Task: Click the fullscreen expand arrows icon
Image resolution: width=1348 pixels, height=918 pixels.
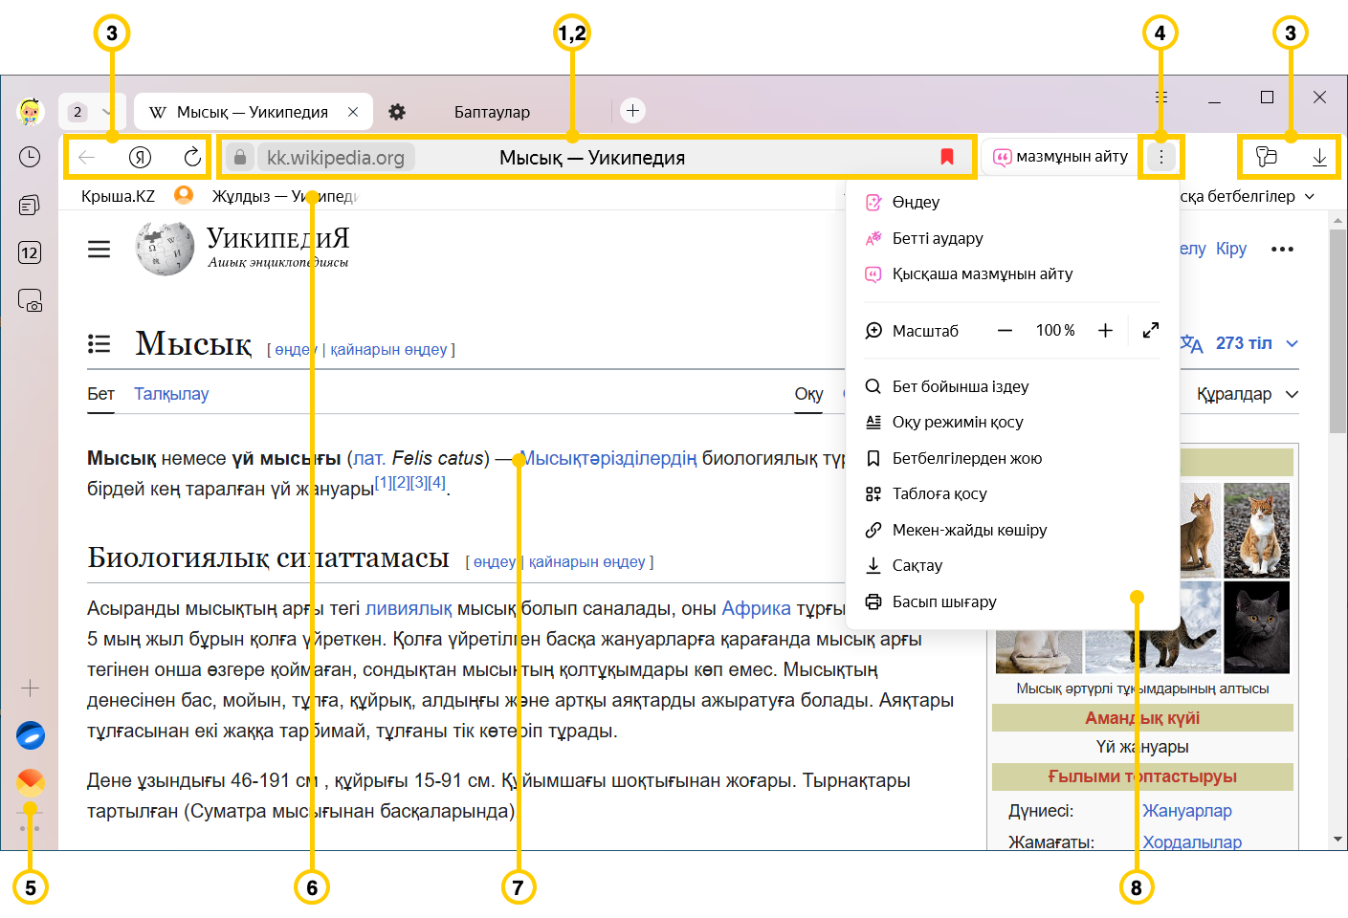Action: [x=1150, y=330]
